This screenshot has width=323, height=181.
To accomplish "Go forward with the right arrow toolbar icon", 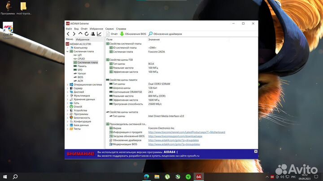I will tap(74, 34).
